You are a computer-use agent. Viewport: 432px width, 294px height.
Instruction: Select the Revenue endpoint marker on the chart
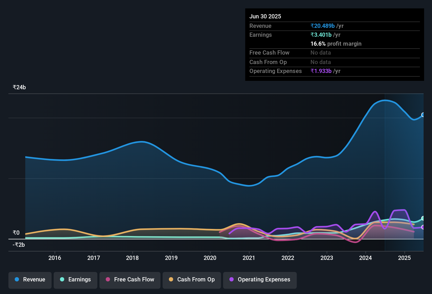[x=423, y=115]
